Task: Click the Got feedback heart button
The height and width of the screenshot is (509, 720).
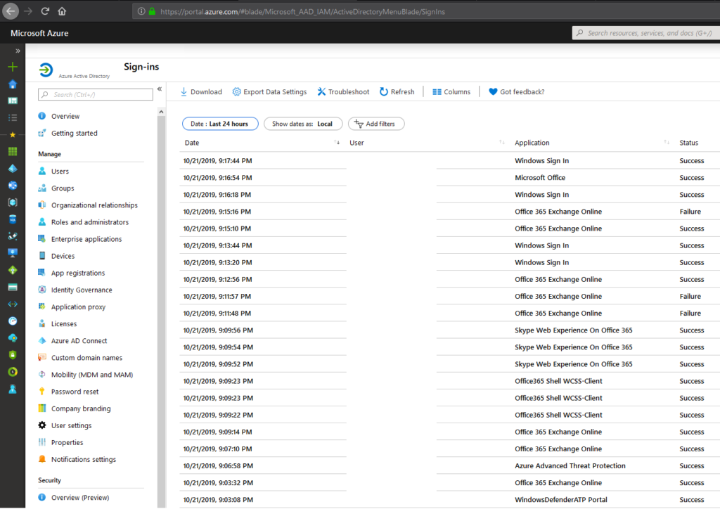Action: click(493, 92)
